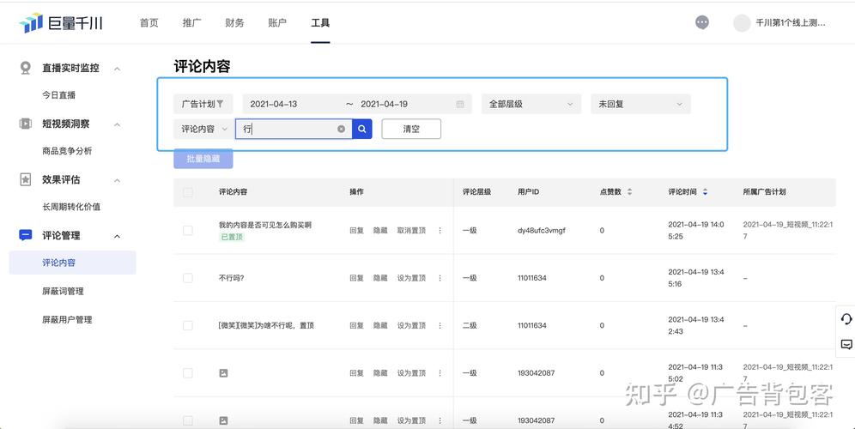Viewport: 855px width, 429px height.
Task: Open the customer service headset icon
Action: point(846,319)
